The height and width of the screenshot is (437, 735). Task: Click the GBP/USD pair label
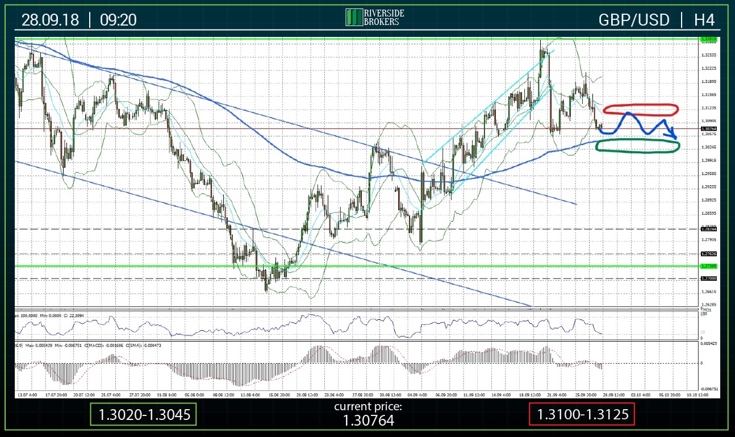coord(633,20)
